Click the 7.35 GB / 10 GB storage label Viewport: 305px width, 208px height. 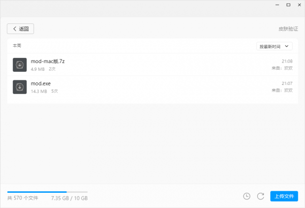(x=69, y=198)
